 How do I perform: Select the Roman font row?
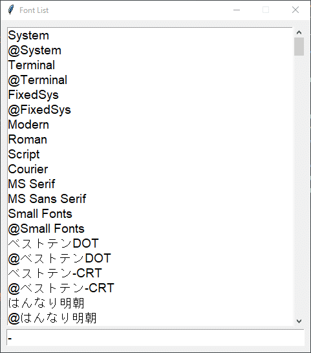150,140
